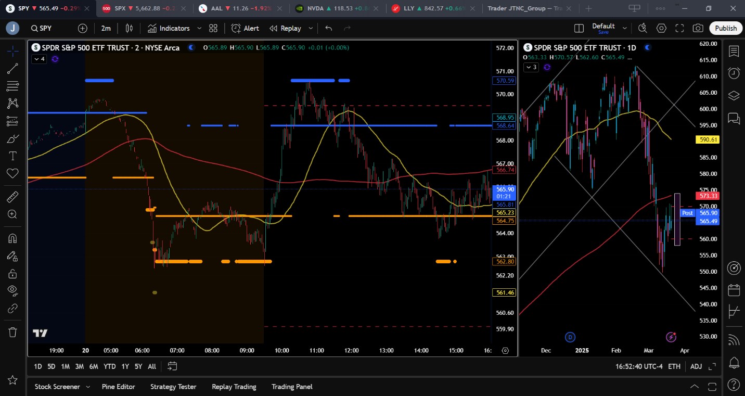Select the crosshair cursor tool
Image resolution: width=745 pixels, height=396 pixels.
pos(13,50)
